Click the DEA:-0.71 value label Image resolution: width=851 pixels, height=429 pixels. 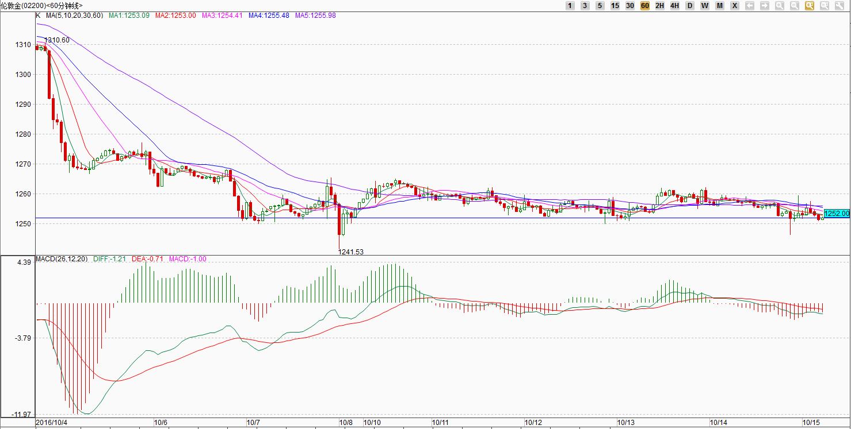[148, 259]
